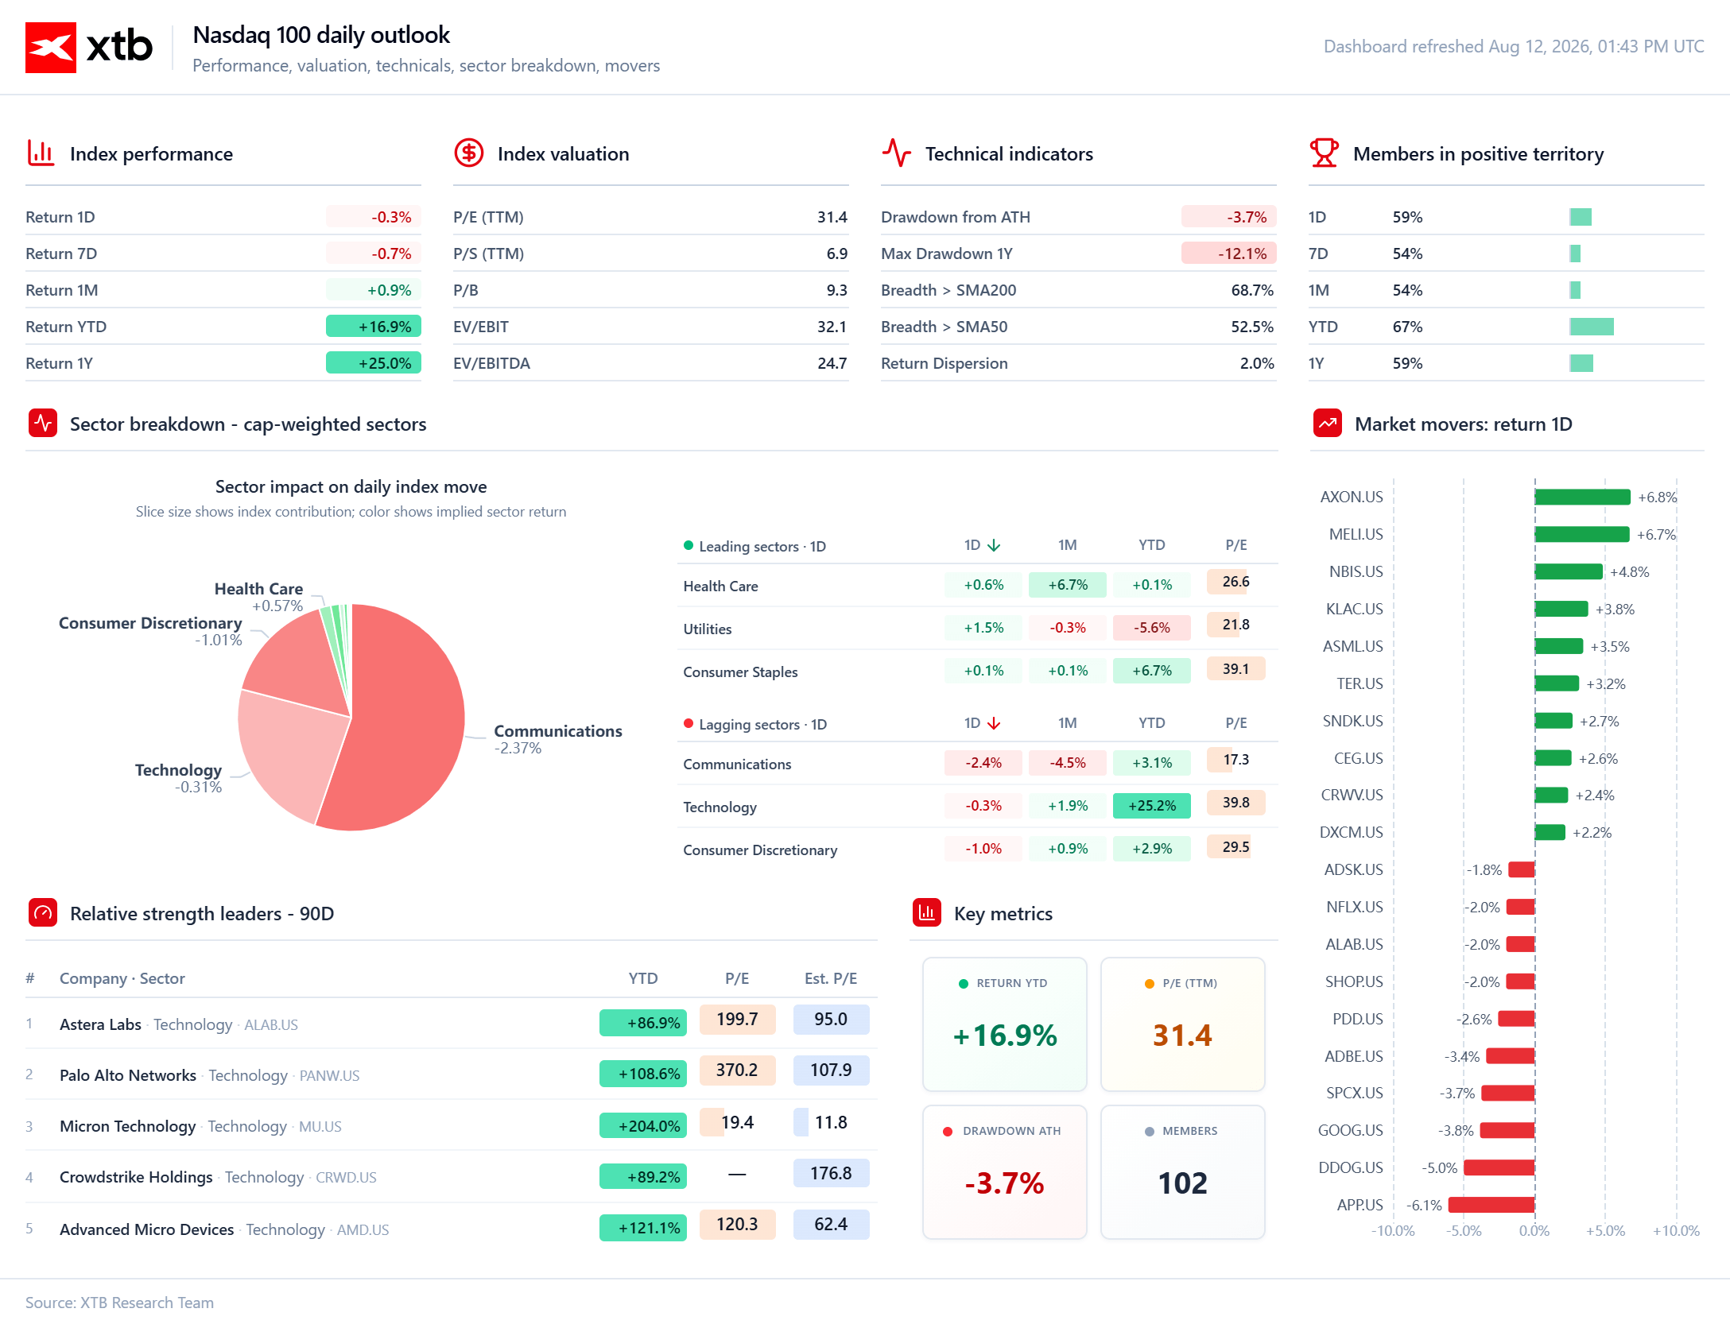1730x1324 pixels.
Task: Click the trophy icon beside Members in positive territory
Action: (1324, 153)
